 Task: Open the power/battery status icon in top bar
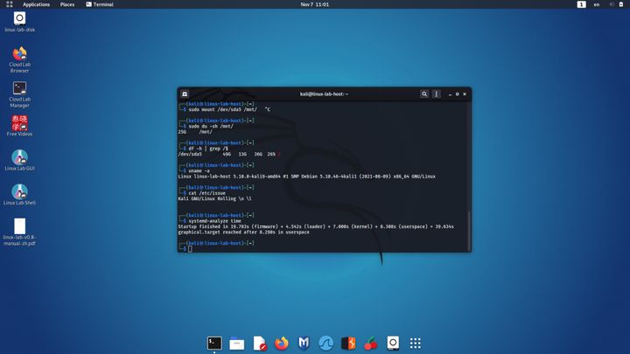[x=621, y=4]
